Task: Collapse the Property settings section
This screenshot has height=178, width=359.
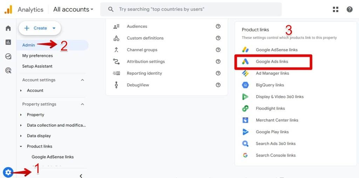Action: pos(82,104)
